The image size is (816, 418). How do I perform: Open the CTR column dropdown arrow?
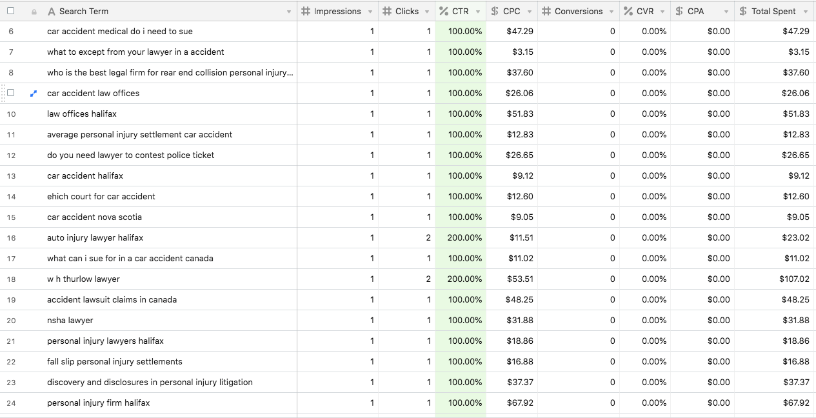pos(478,12)
